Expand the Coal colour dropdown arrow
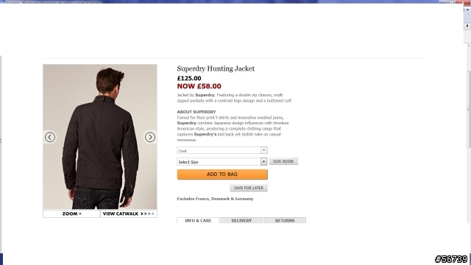This screenshot has height=265, width=471. click(263, 150)
